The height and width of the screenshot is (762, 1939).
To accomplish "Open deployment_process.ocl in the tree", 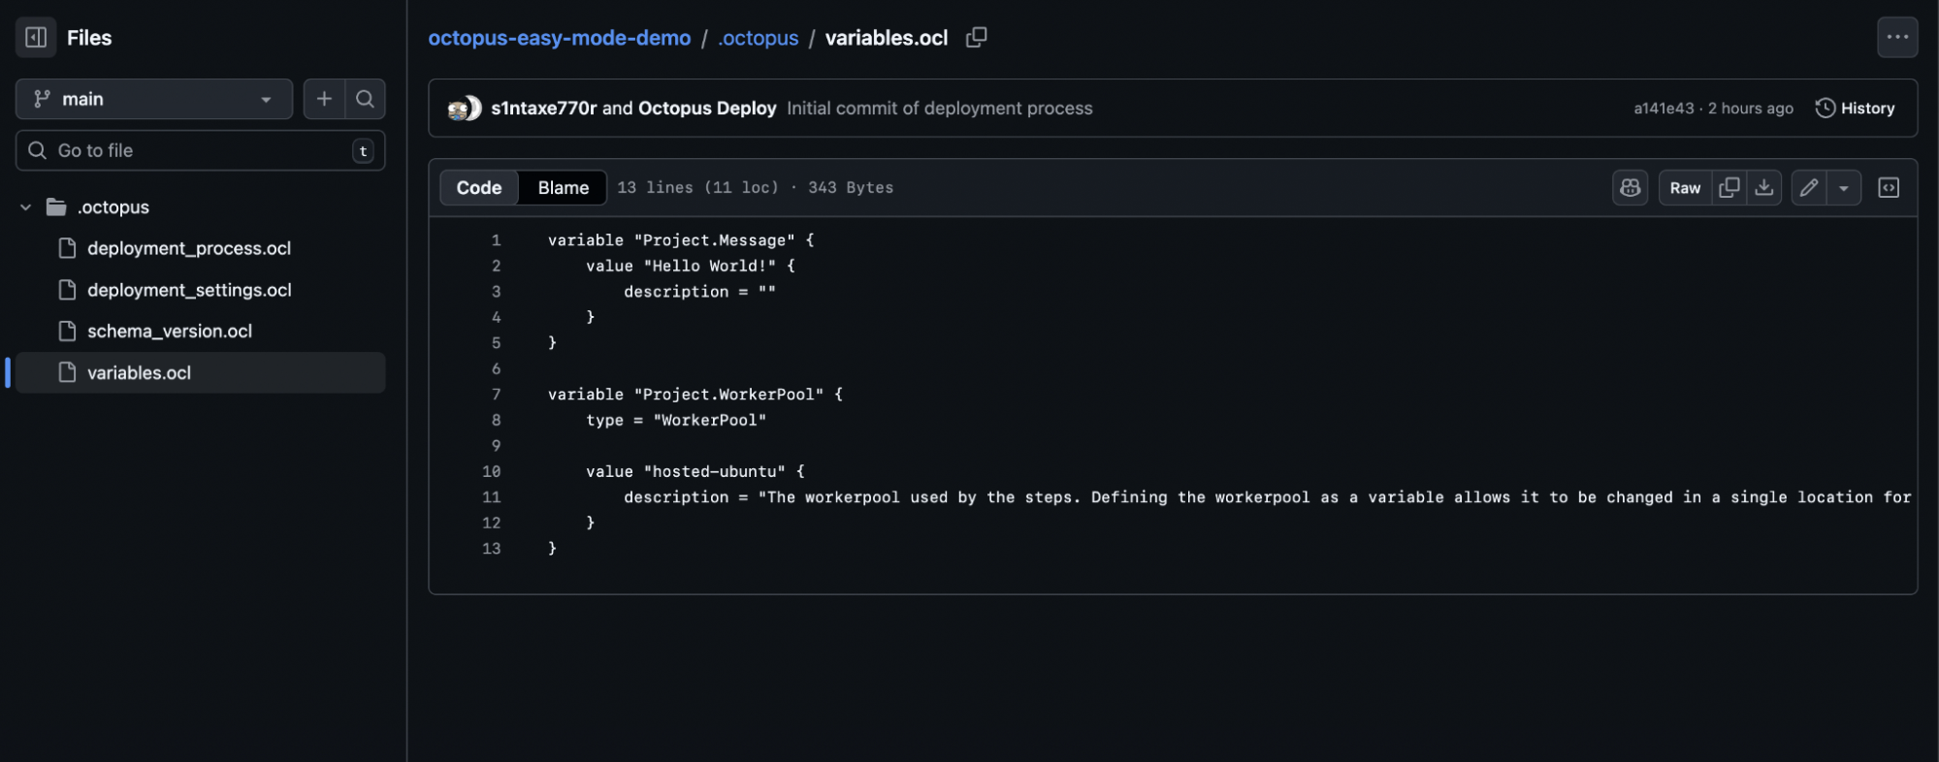I will pos(189,249).
